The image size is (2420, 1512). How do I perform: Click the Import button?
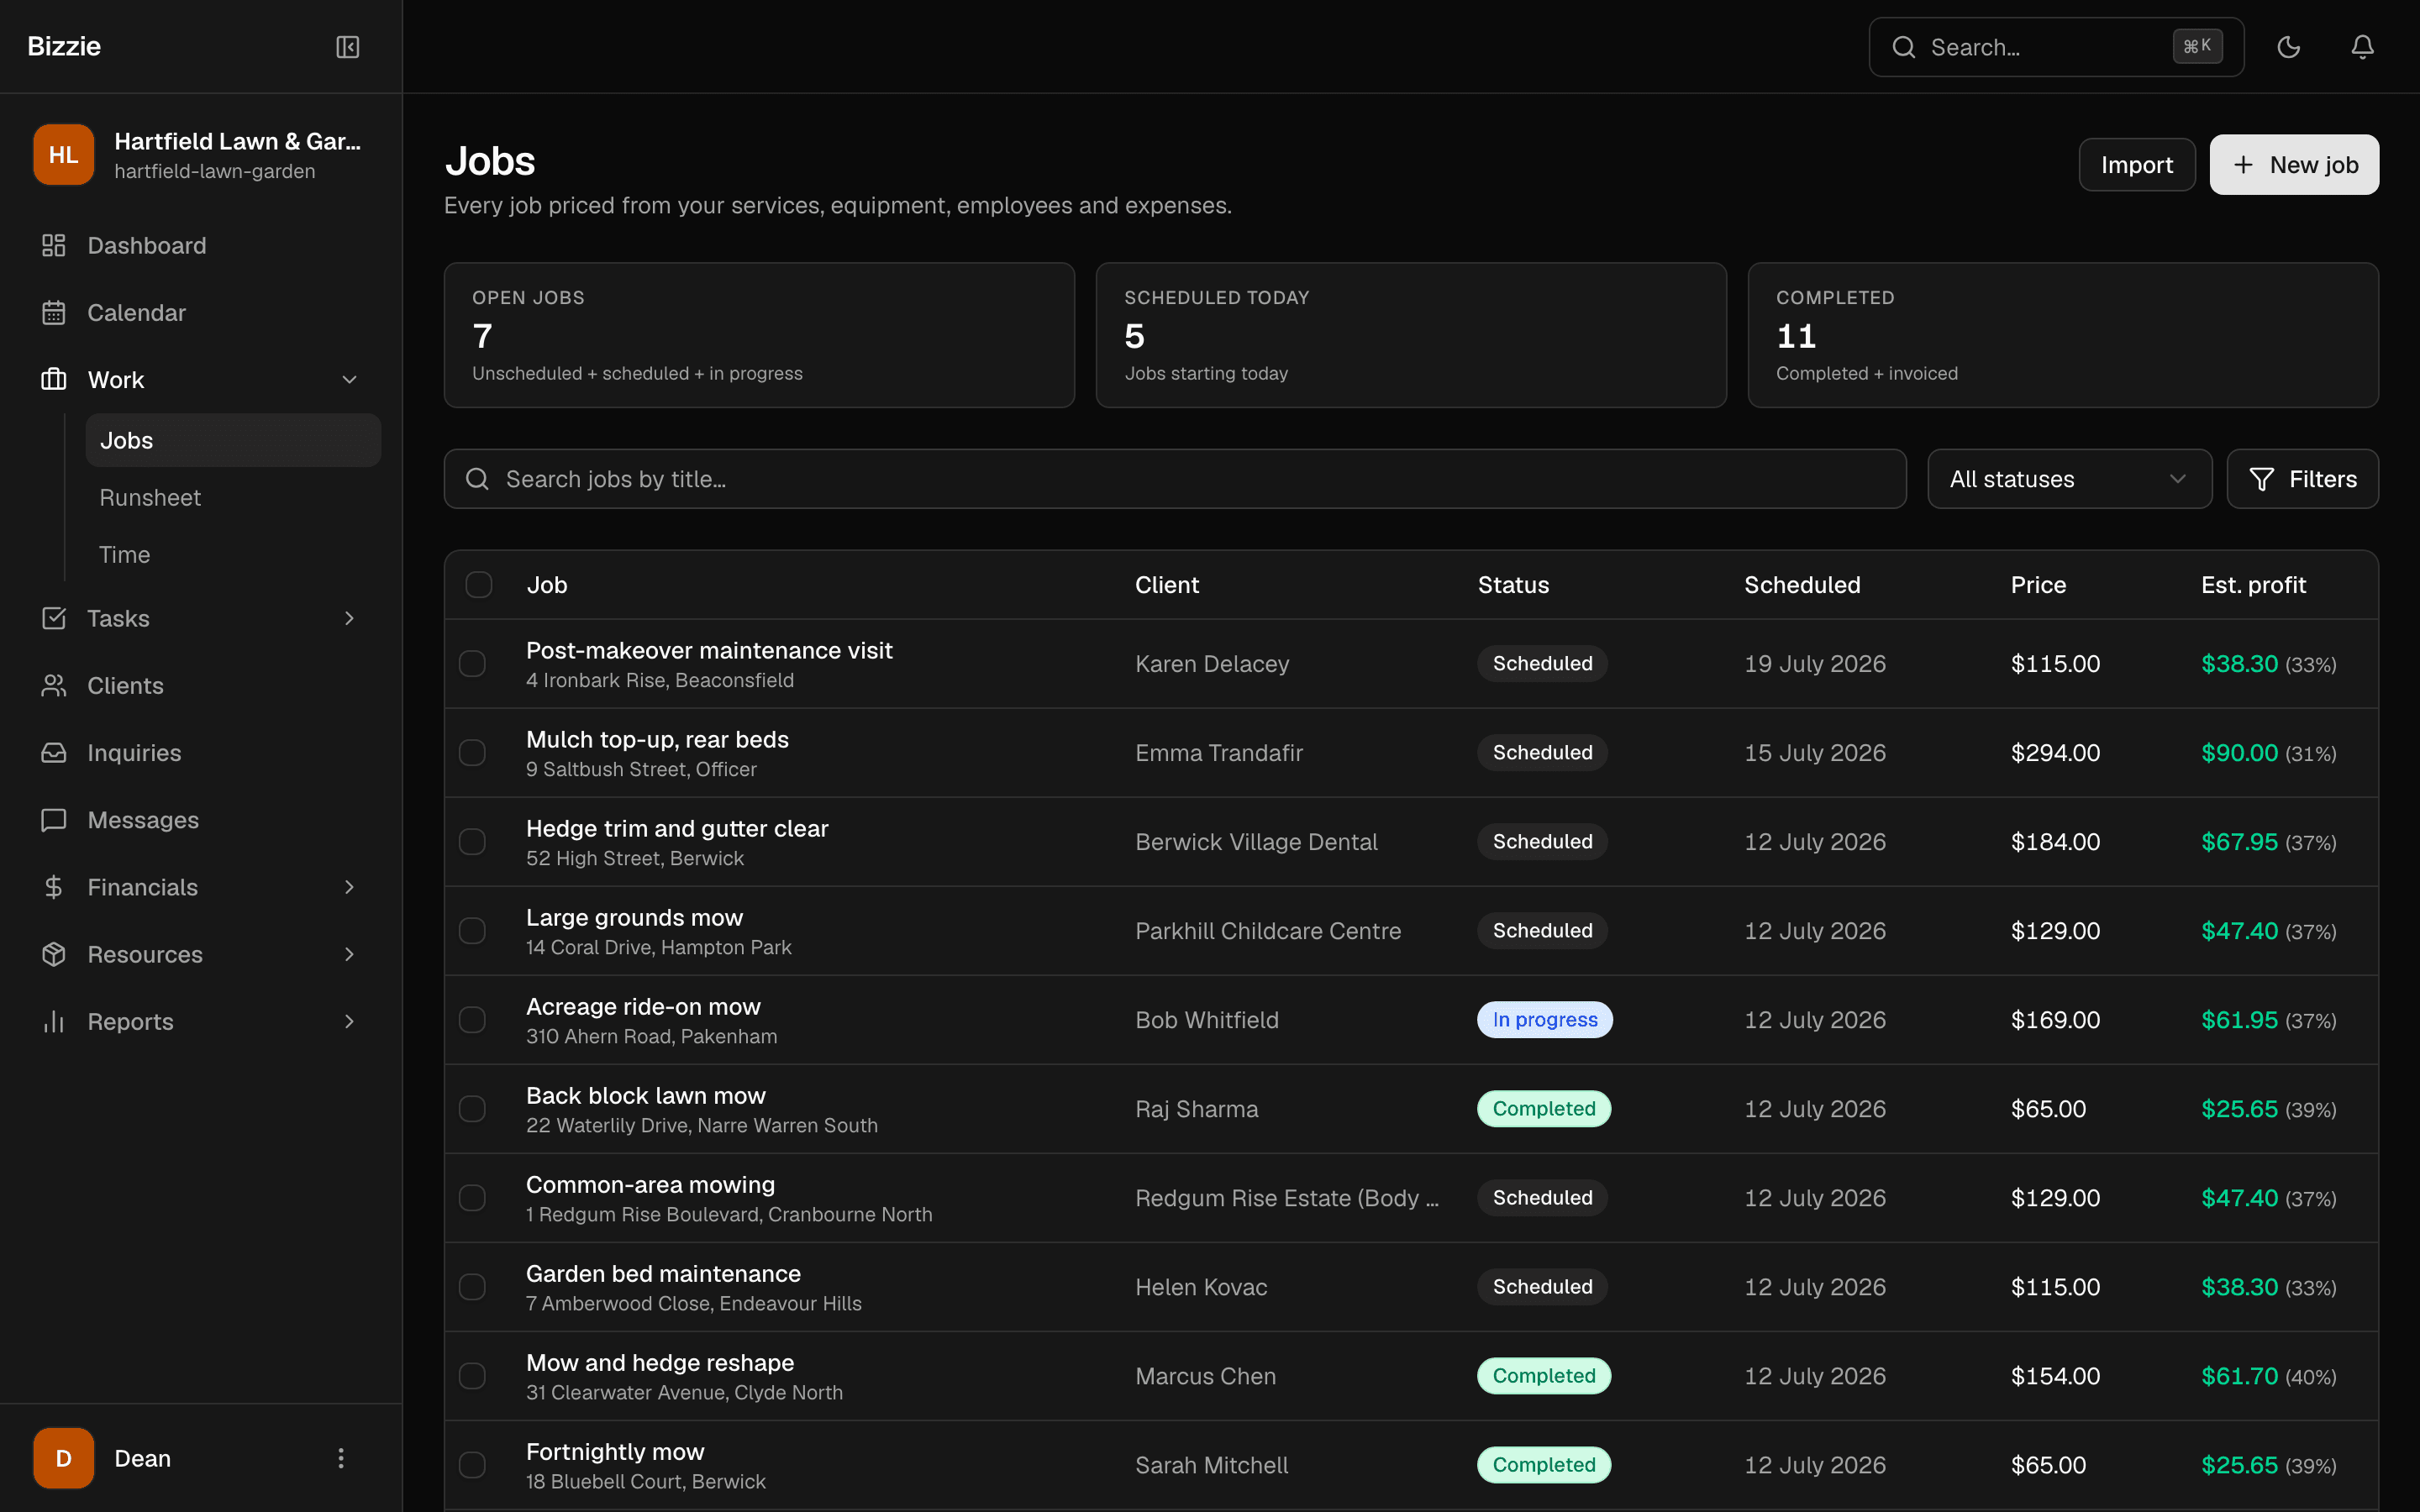[2136, 165]
